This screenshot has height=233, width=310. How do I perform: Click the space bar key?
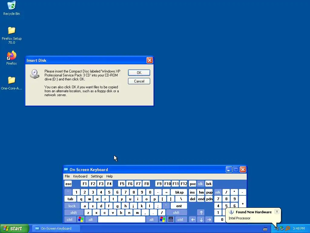pyautogui.click(x=122, y=220)
